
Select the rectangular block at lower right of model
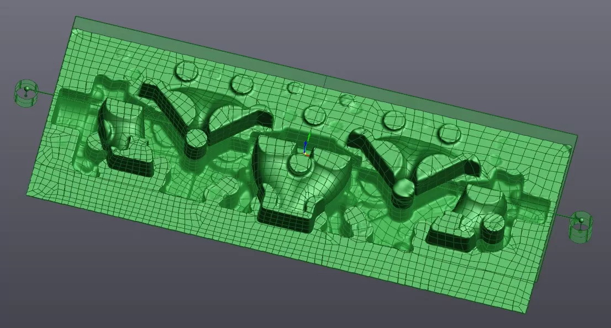[x=452, y=234]
